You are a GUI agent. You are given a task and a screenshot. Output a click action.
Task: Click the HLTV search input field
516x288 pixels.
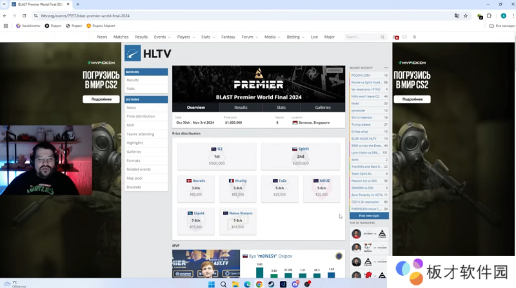coord(362,37)
